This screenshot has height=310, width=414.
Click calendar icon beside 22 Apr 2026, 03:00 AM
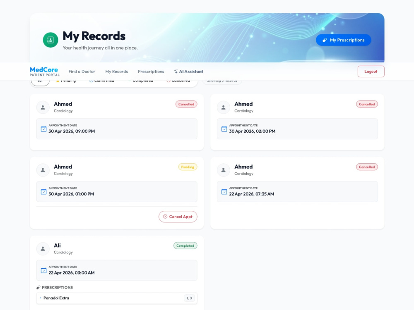pyautogui.click(x=43, y=270)
